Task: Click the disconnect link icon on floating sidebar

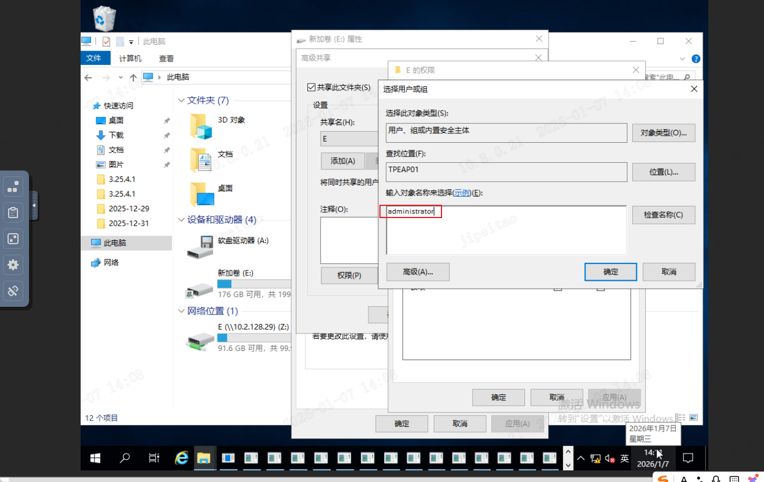Action: [x=13, y=291]
